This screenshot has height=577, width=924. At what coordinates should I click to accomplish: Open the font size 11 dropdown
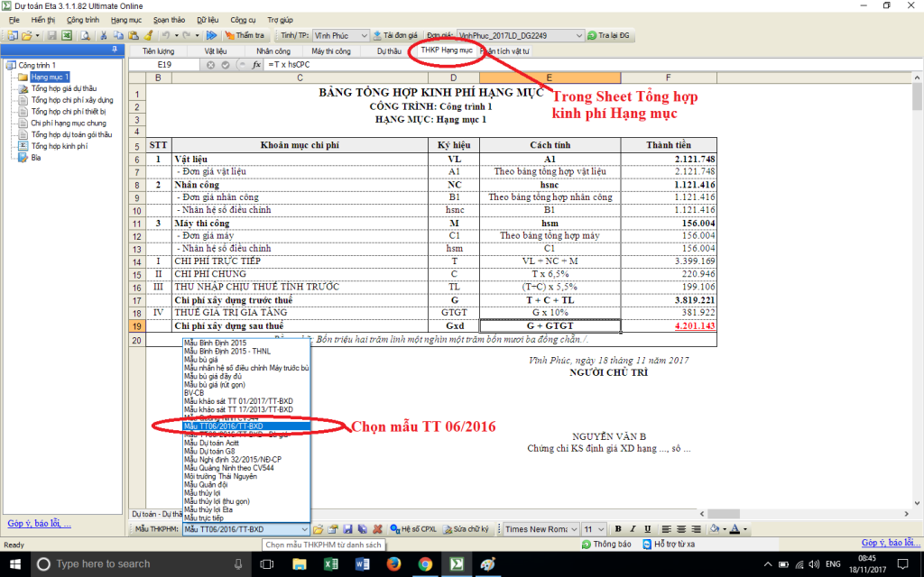603,529
